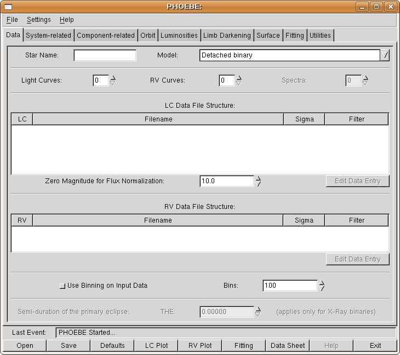
Task: Switch to the Luminosities tab
Action: pos(179,36)
